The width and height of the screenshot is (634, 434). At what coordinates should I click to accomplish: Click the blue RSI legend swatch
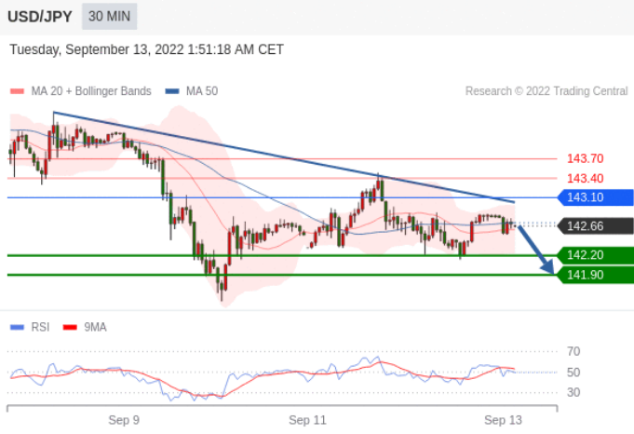point(18,327)
